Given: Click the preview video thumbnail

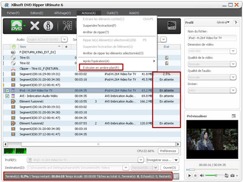Looking at the screenshot, I should (212, 139).
